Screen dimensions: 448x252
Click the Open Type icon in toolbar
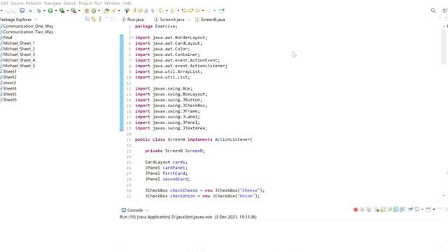106,10
